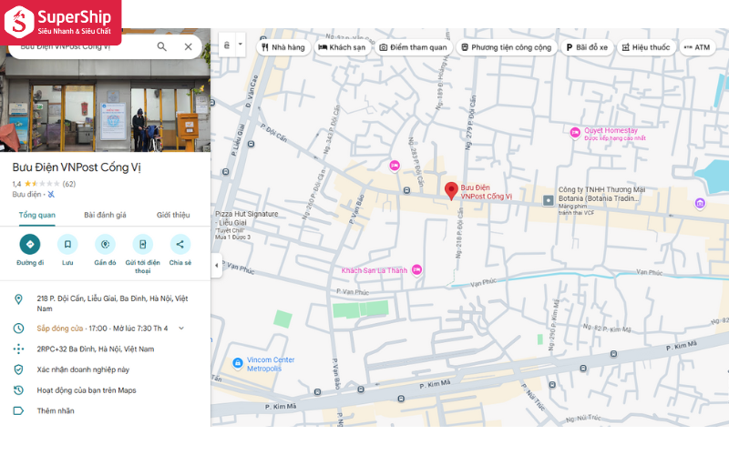The width and height of the screenshot is (729, 455).
Task: Click the Đường đi directions icon
Action: pos(30,244)
